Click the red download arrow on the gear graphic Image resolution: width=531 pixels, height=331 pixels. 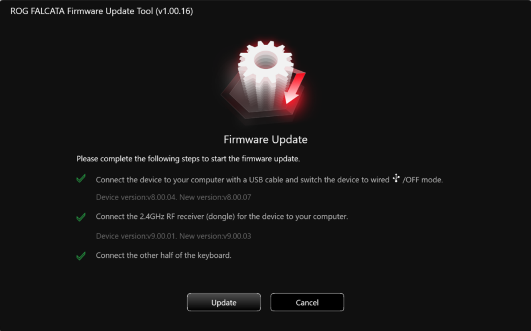coord(295,89)
